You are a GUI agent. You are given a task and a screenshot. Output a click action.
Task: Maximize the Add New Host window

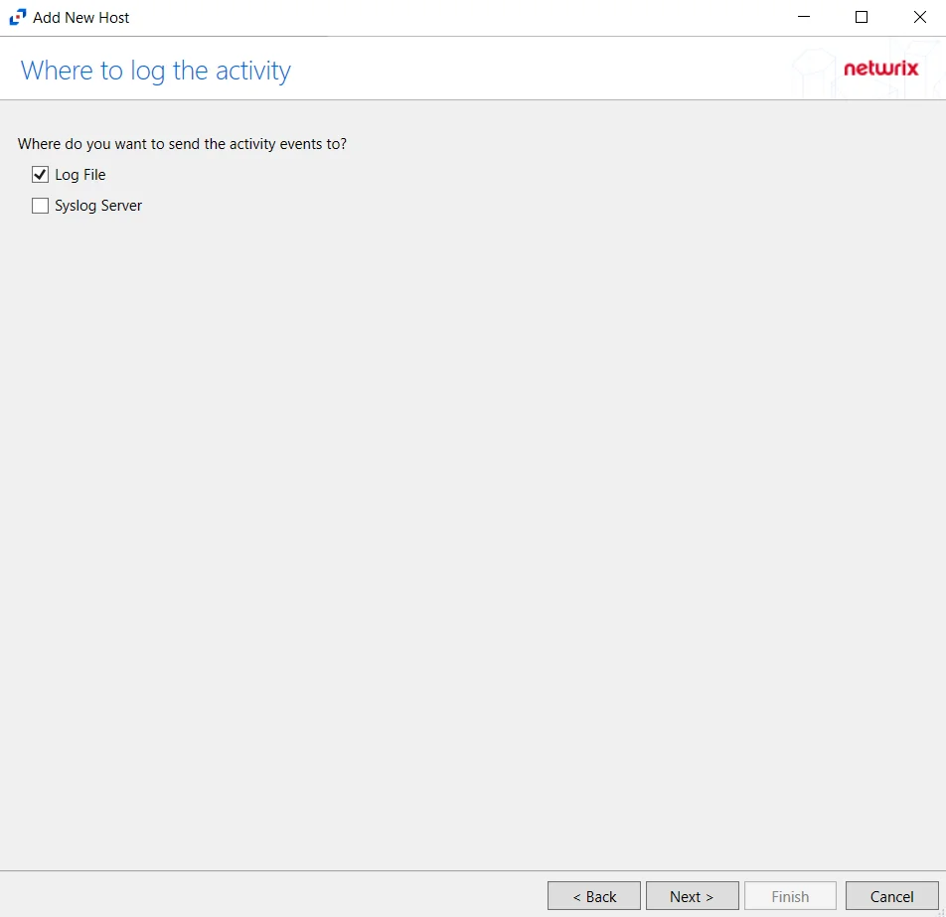pos(862,17)
